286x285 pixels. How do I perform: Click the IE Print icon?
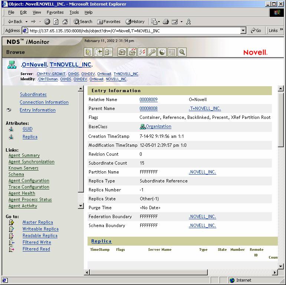[166, 22]
